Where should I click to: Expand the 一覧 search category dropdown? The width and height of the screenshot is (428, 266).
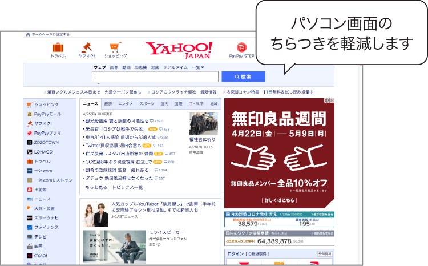[x=198, y=67]
